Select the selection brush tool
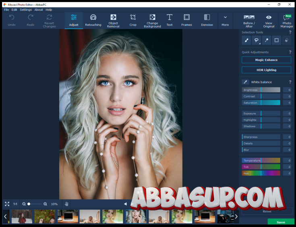The image size is (296, 227). (x=246, y=40)
